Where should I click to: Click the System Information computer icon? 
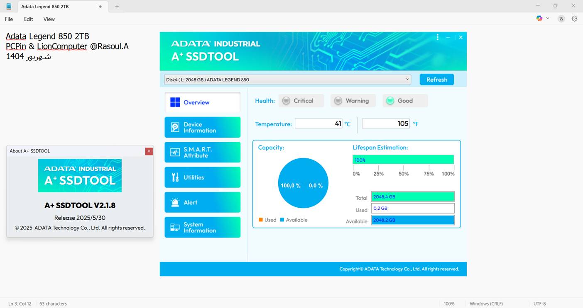175,227
